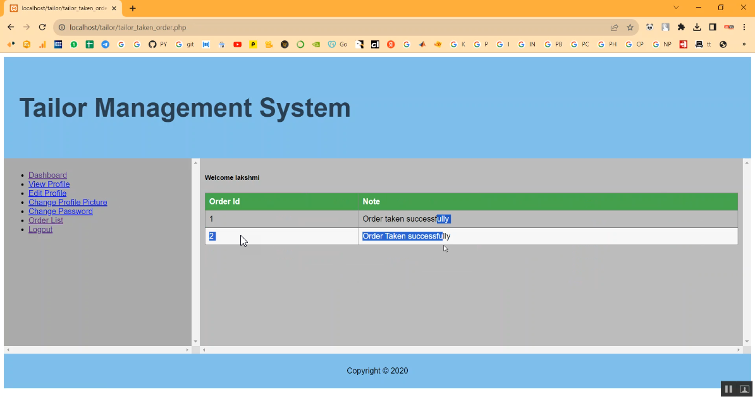Open the Dashboard sidebar link

[47, 175]
